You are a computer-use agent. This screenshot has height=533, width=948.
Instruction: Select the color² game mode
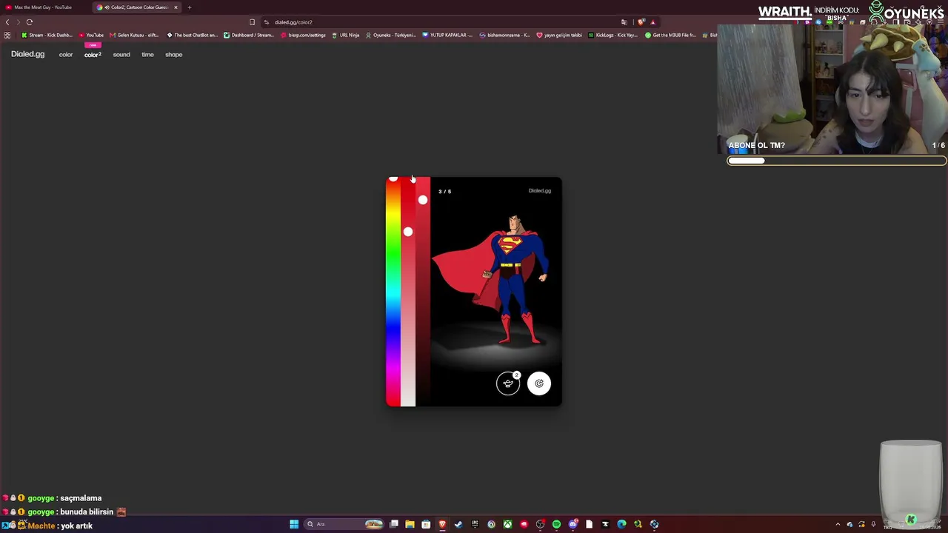[x=93, y=55]
